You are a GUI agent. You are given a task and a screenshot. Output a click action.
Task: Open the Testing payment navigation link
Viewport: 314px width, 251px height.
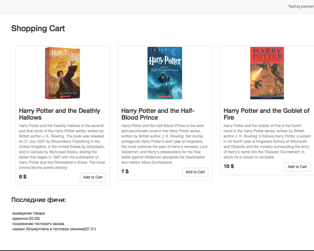(x=301, y=6)
